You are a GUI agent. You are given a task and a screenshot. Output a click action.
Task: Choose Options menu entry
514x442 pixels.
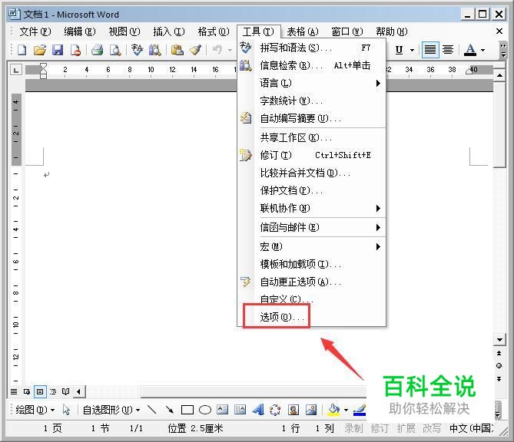pyautogui.click(x=311, y=317)
